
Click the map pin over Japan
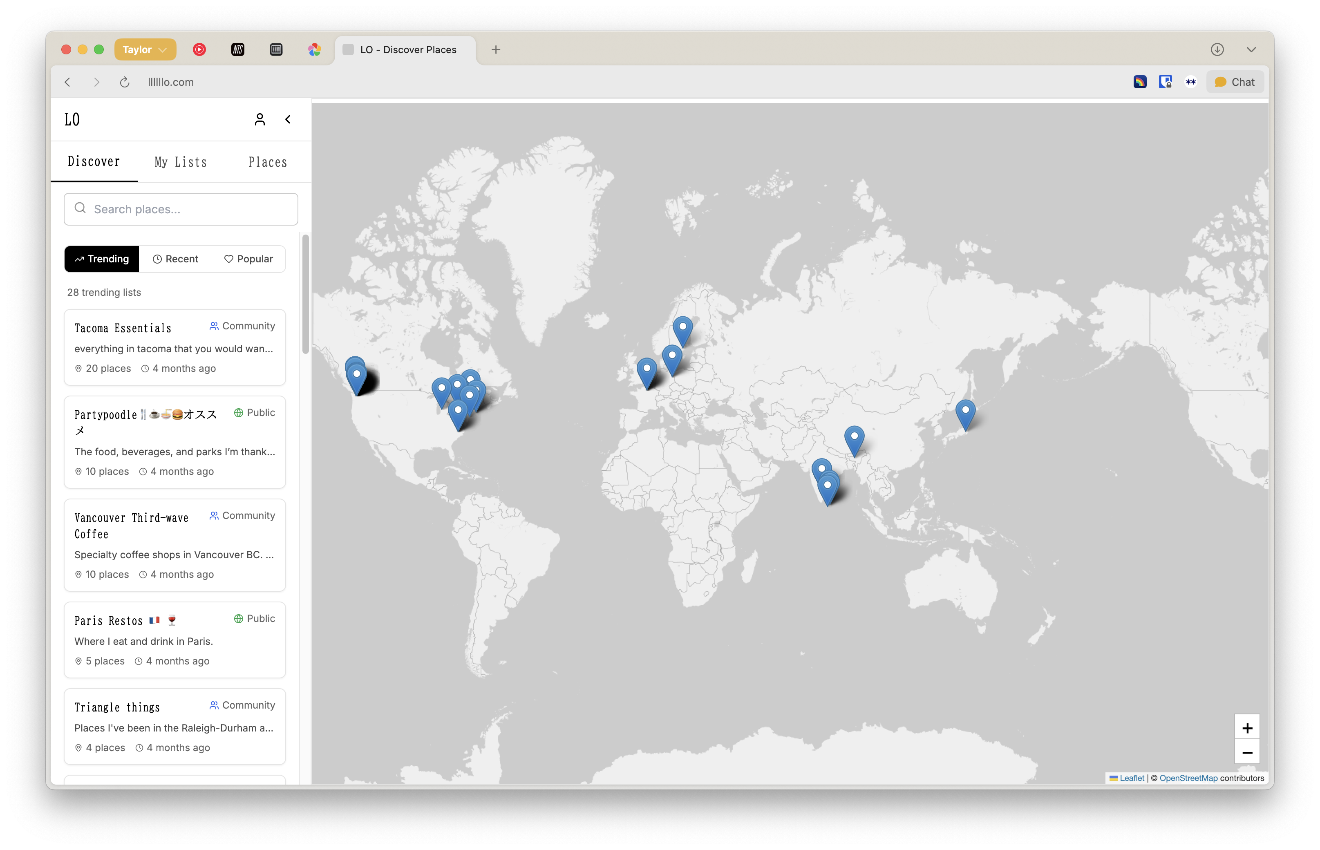click(x=965, y=412)
